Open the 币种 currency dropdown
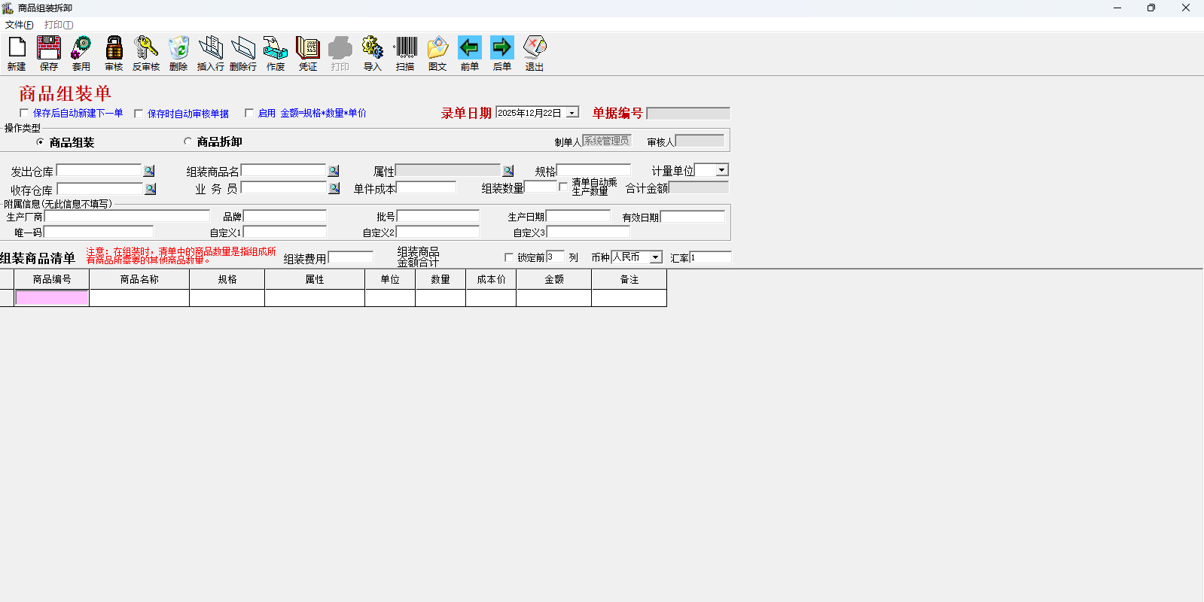 [x=656, y=257]
